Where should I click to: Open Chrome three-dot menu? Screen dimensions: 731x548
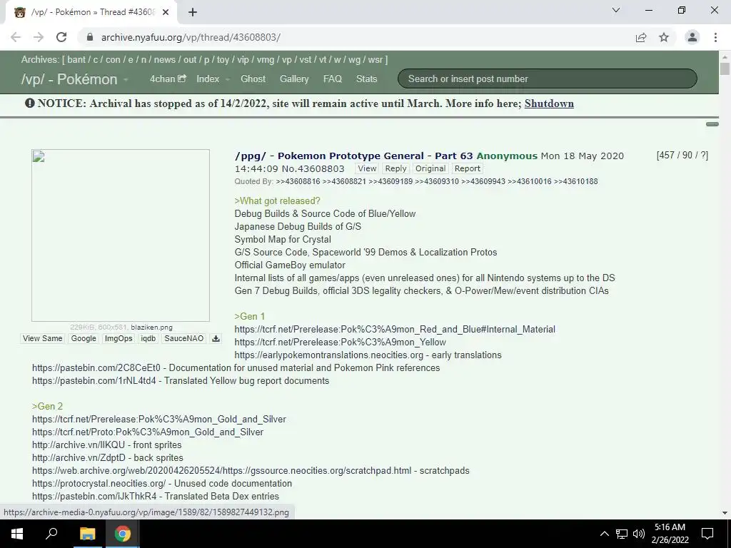(x=715, y=37)
